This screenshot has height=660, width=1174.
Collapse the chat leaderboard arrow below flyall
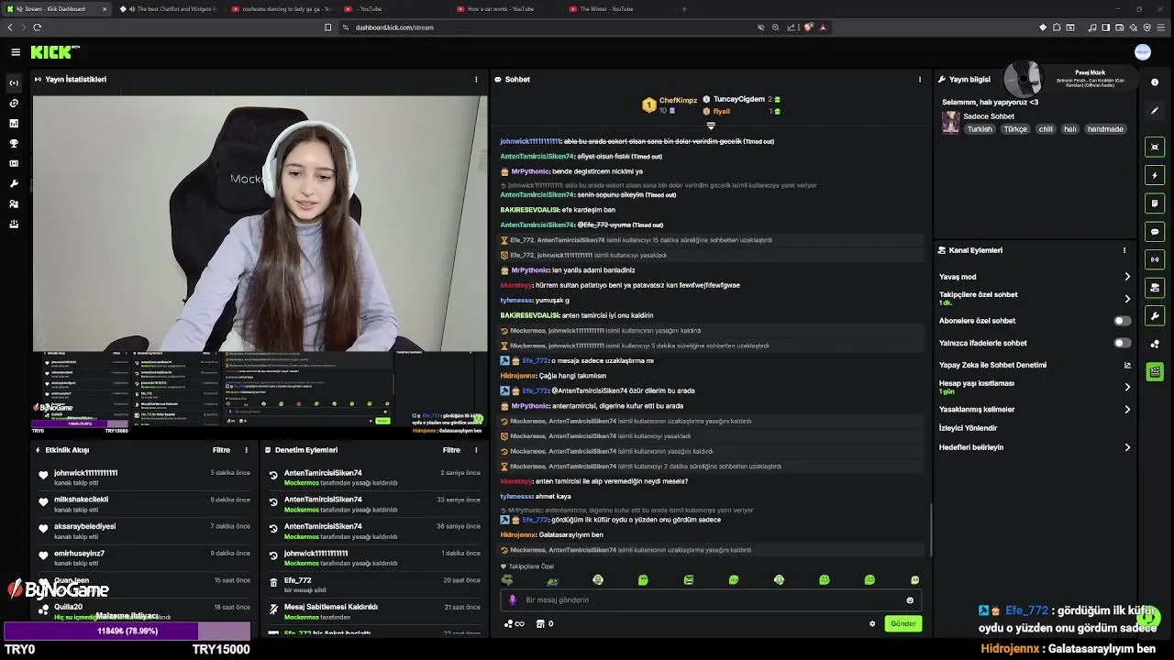(711, 126)
